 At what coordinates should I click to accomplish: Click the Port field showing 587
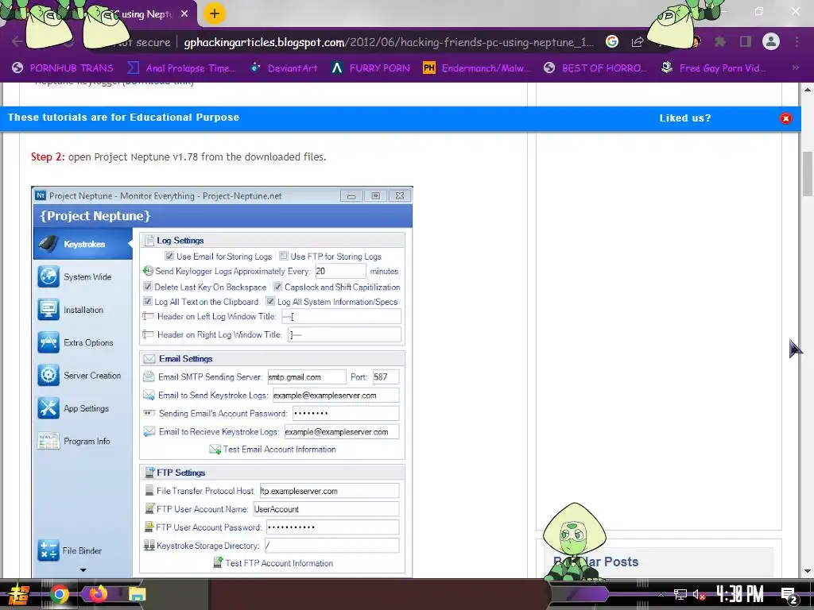tap(386, 377)
